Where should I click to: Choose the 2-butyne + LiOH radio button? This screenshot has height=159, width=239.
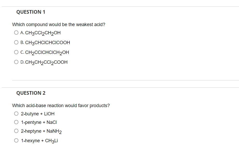16,114
